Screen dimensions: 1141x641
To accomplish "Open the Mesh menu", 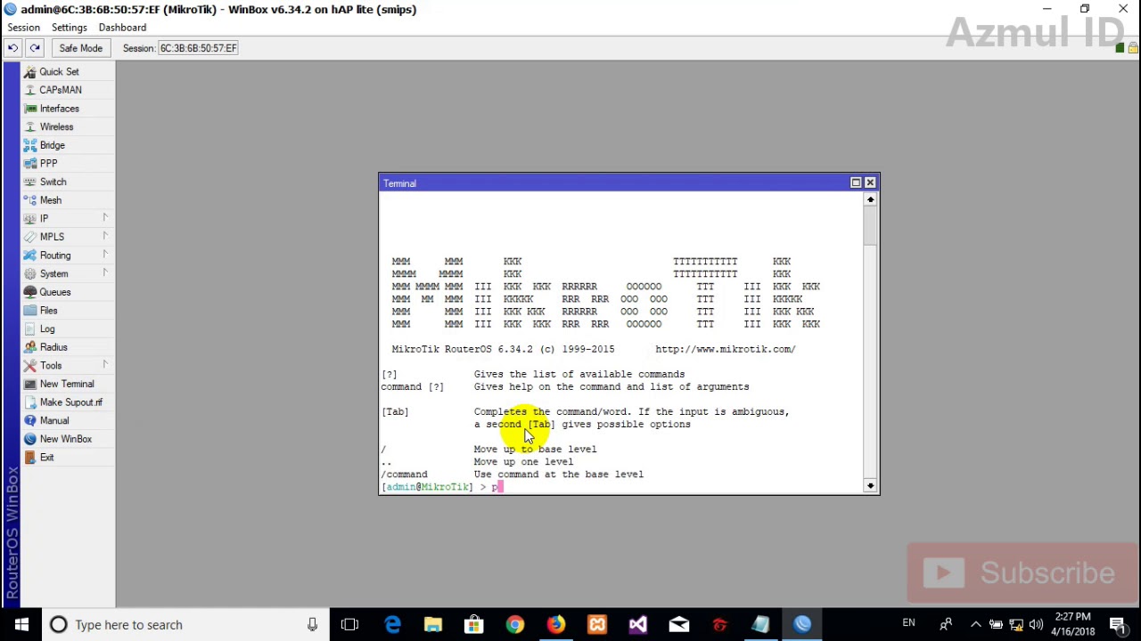I will 50,200.
